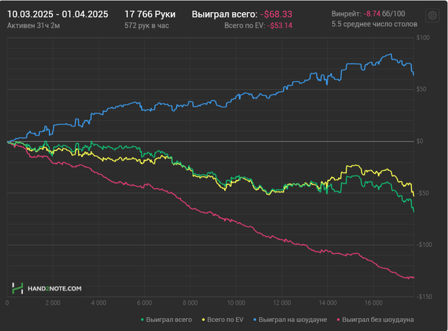Click the '10 000' x-axis label
The width and height of the screenshot is (448, 331).
point(236,303)
